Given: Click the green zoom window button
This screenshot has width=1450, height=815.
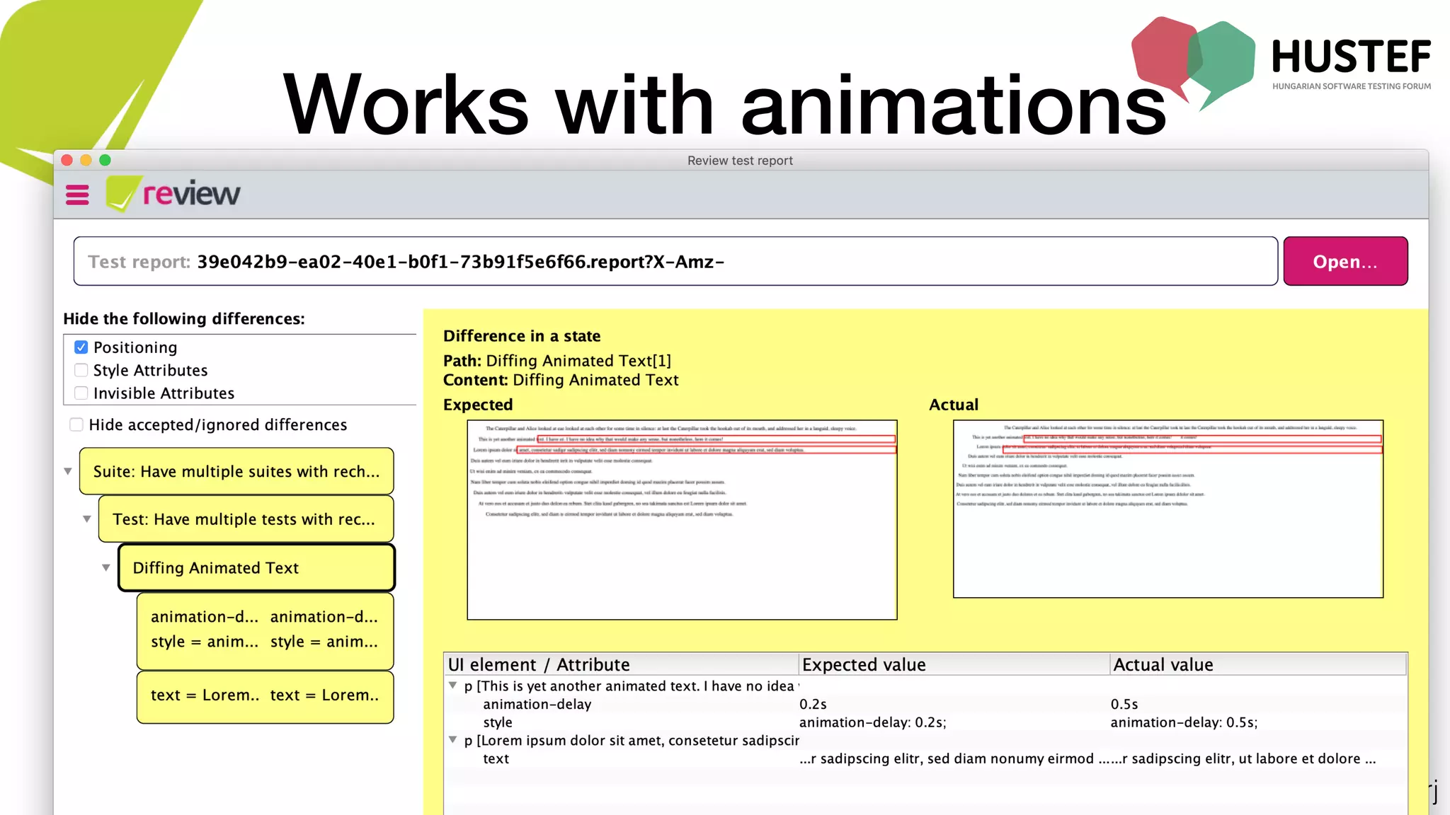Looking at the screenshot, I should tap(105, 160).
